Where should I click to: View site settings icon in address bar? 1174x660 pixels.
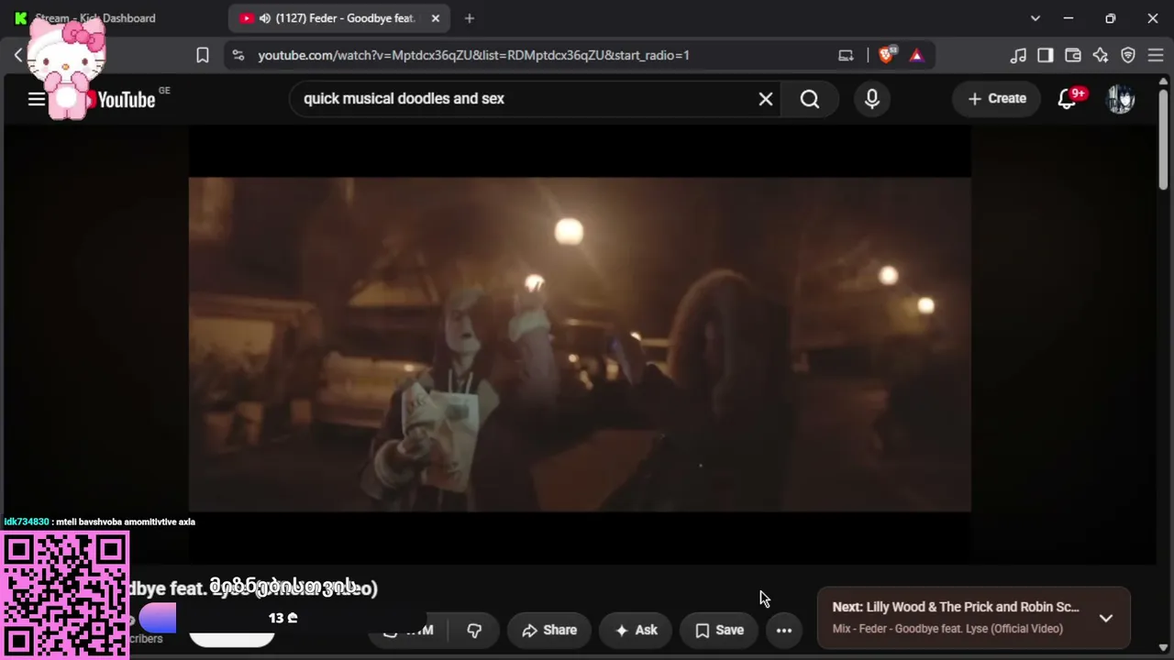(238, 55)
